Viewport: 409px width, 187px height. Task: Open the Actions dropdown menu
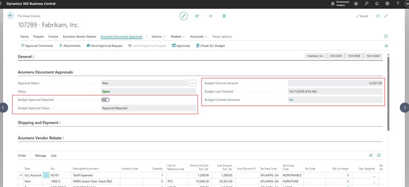point(158,37)
